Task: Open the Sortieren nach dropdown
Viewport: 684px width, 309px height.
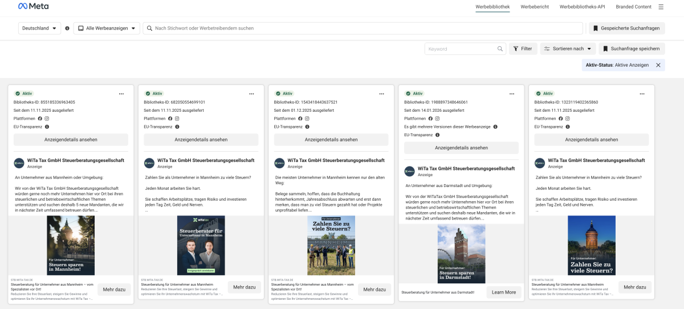Action: pyautogui.click(x=568, y=49)
